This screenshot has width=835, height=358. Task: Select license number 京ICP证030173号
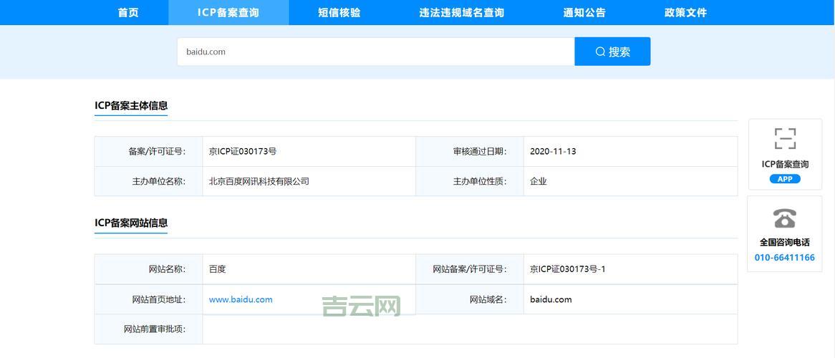pyautogui.click(x=243, y=151)
